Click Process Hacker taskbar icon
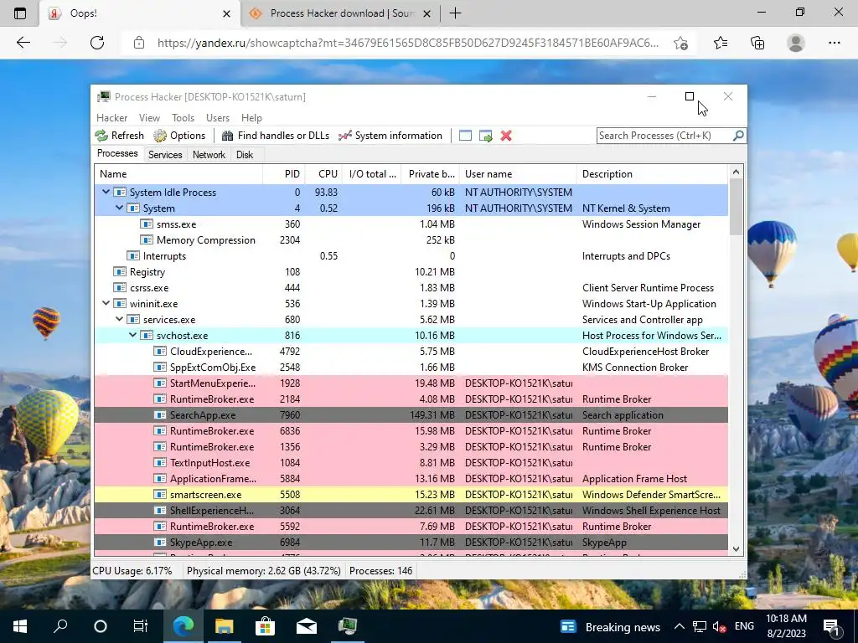Screen dimensions: 858x643 (348, 626)
